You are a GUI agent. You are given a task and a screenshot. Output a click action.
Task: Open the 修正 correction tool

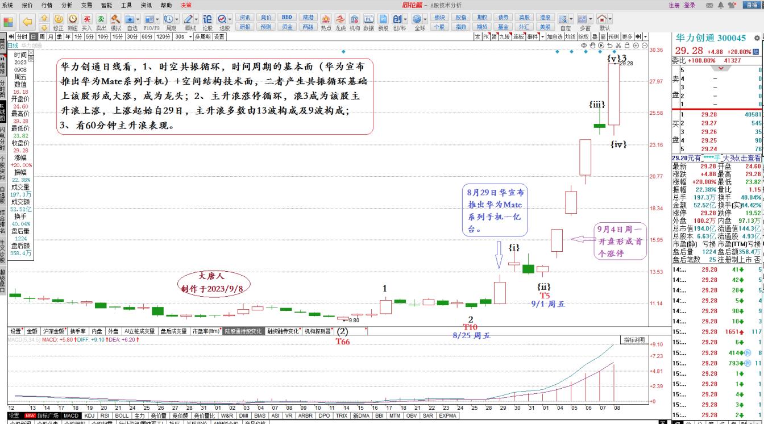click(x=58, y=22)
